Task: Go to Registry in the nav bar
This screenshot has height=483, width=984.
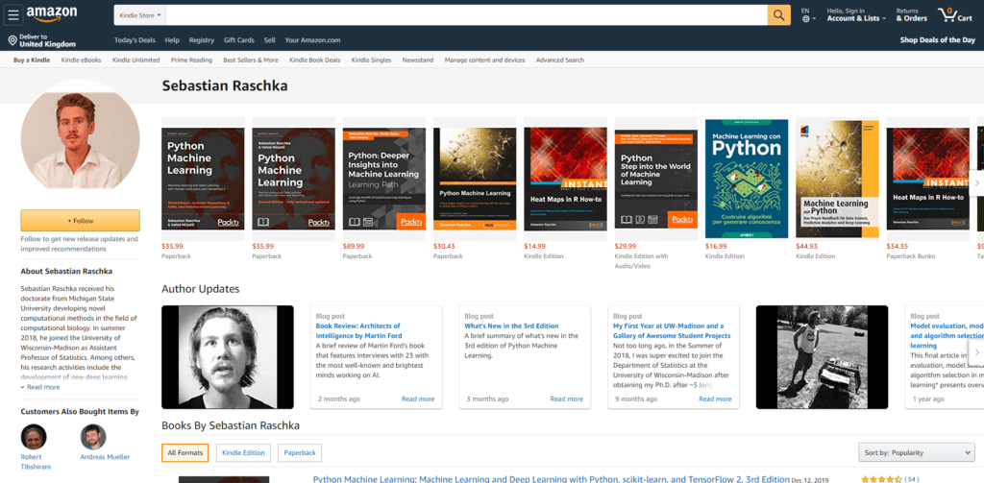Action: (202, 40)
